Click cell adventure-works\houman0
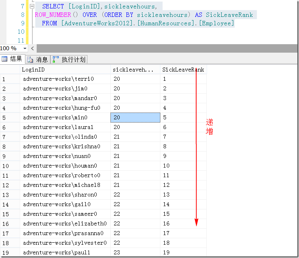Image resolution: width=299 pixels, height=258 pixels. 65,166
